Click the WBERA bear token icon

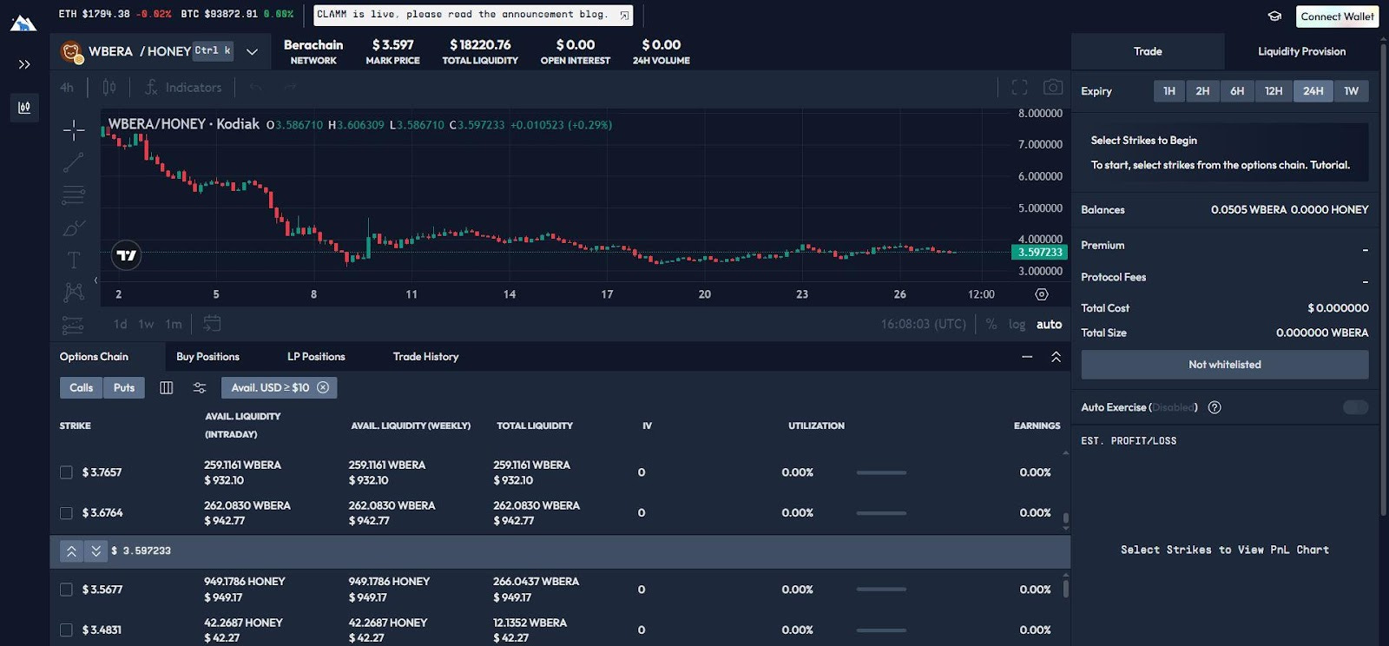point(71,51)
